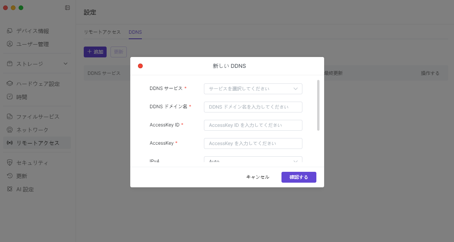Image resolution: width=454 pixels, height=242 pixels.
Task: Toggle the sidebar collapse icon
Action: click(67, 8)
